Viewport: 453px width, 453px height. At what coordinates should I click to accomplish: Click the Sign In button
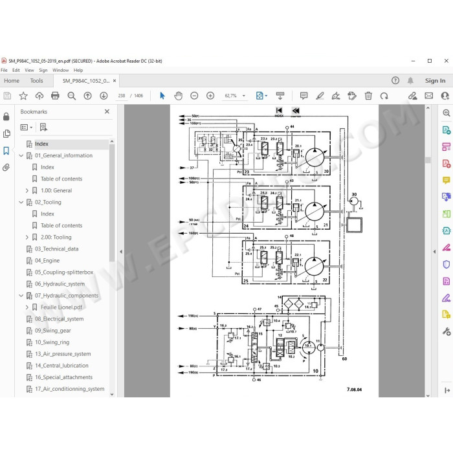tap(435, 81)
